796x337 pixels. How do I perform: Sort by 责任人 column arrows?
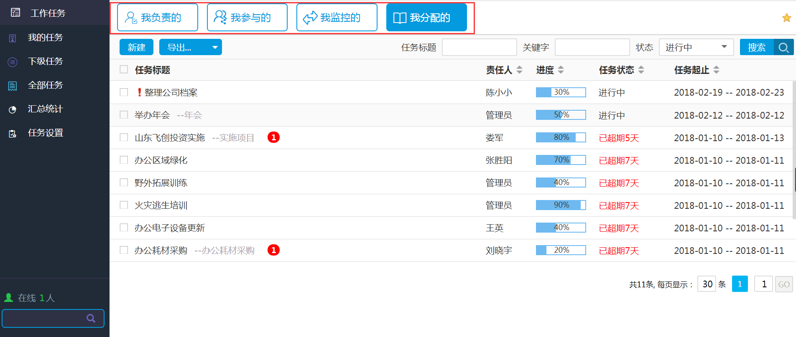[519, 70]
